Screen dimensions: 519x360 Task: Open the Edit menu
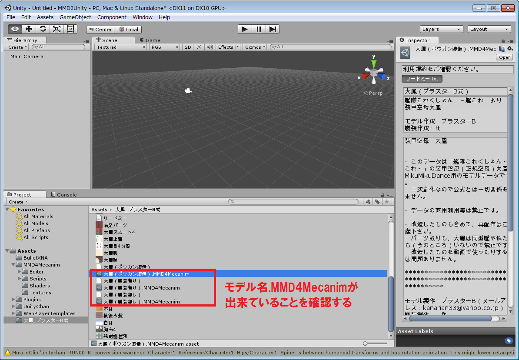tap(26, 17)
